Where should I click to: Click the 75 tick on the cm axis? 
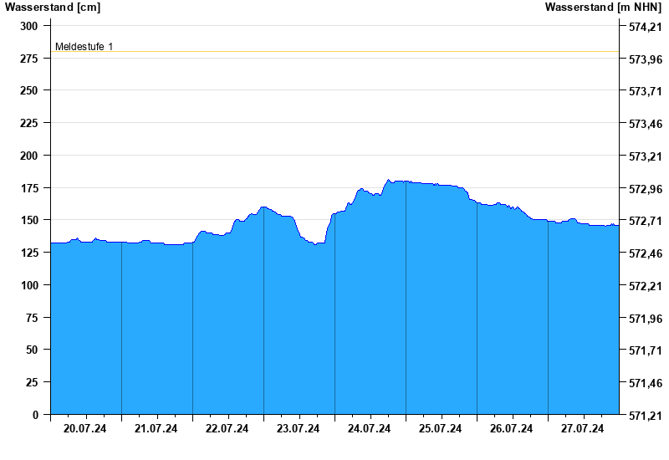[x=32, y=318]
